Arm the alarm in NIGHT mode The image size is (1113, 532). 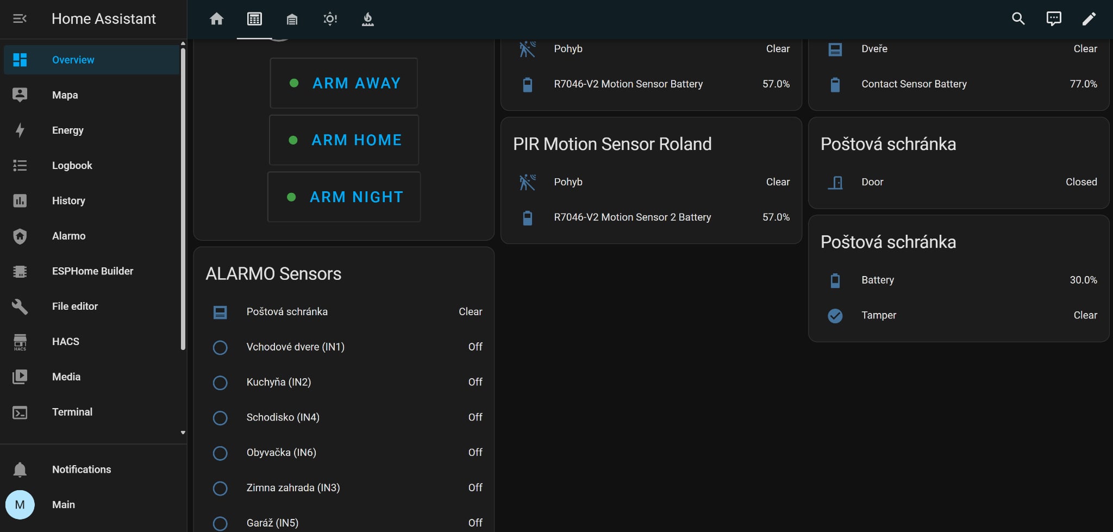[x=344, y=197]
